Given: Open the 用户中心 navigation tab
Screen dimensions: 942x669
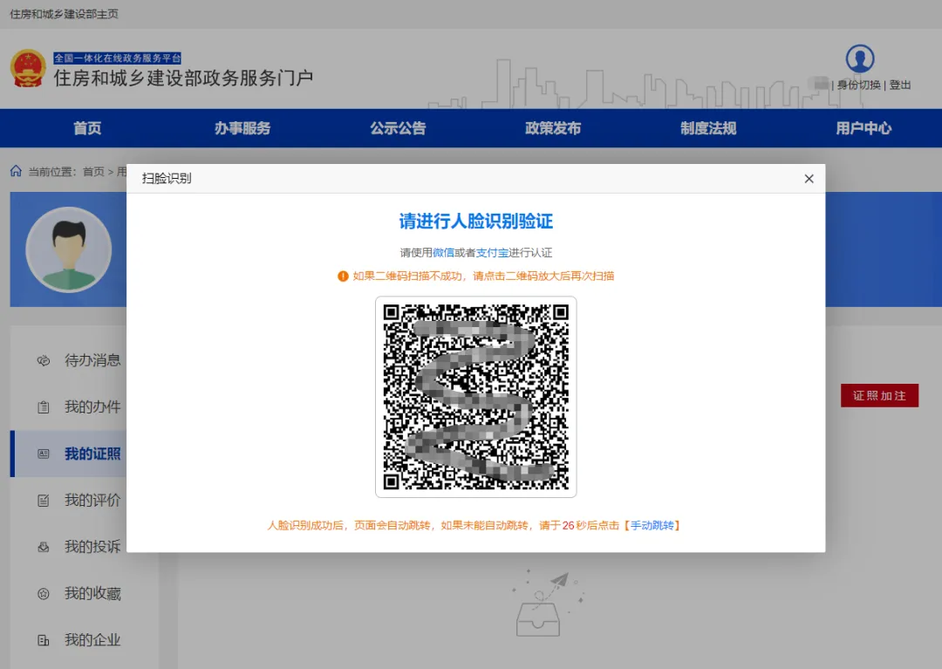Looking at the screenshot, I should pyautogui.click(x=863, y=128).
